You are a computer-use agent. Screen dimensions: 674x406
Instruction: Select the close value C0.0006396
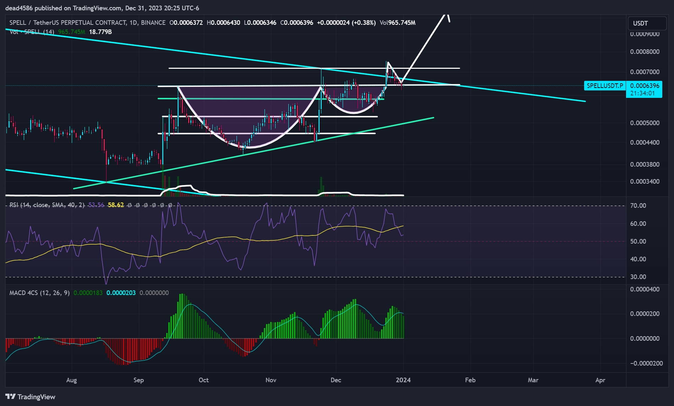point(297,23)
